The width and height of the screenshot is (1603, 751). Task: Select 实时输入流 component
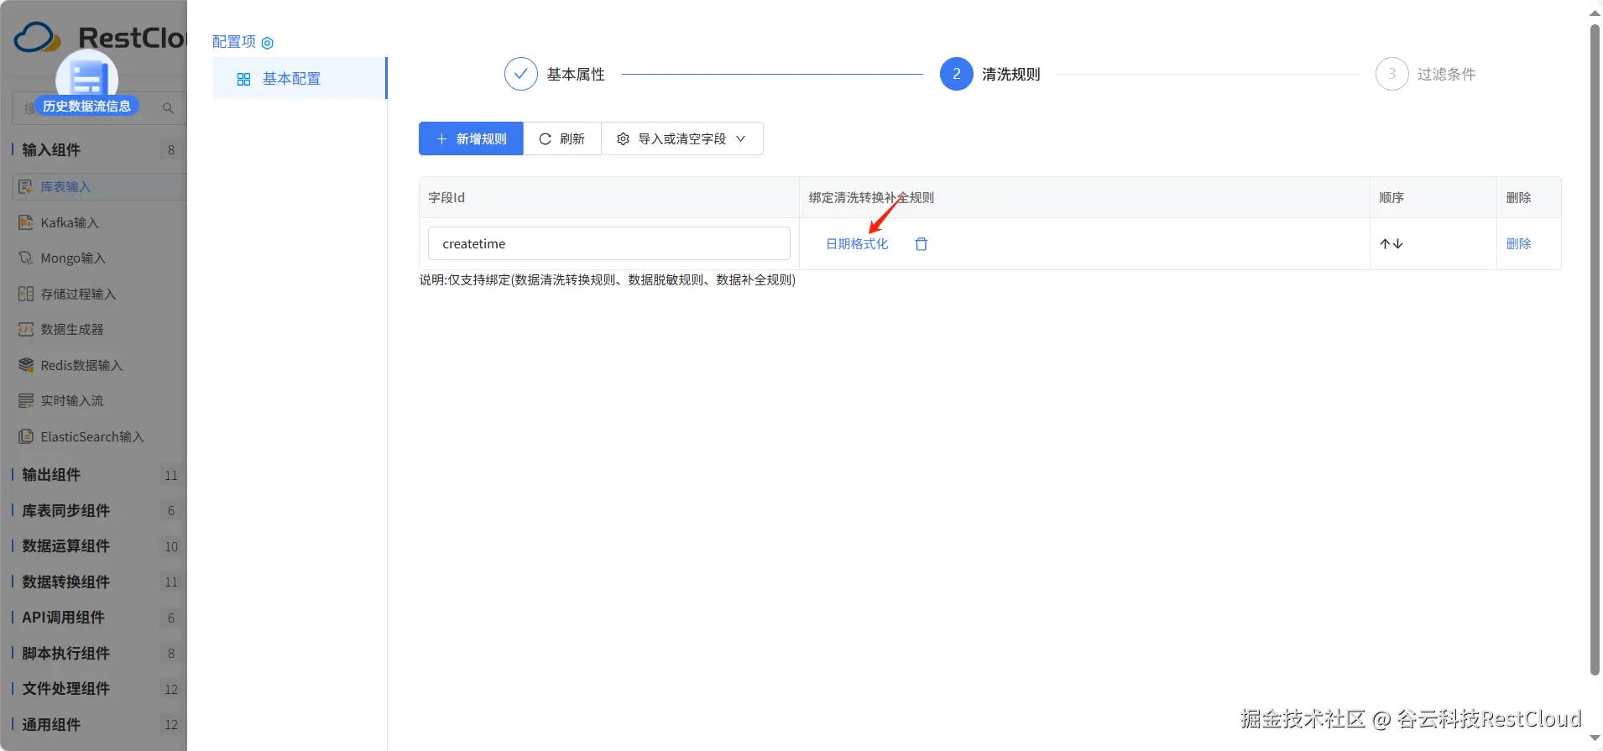[60, 401]
